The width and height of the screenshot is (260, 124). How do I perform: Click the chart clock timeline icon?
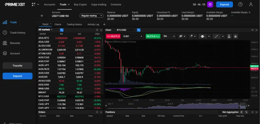[202, 36]
